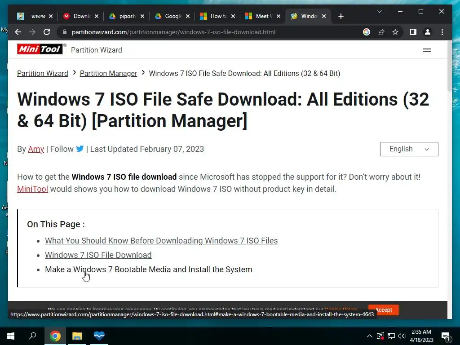Go back to the previous page
The image size is (460, 345).
18,32
